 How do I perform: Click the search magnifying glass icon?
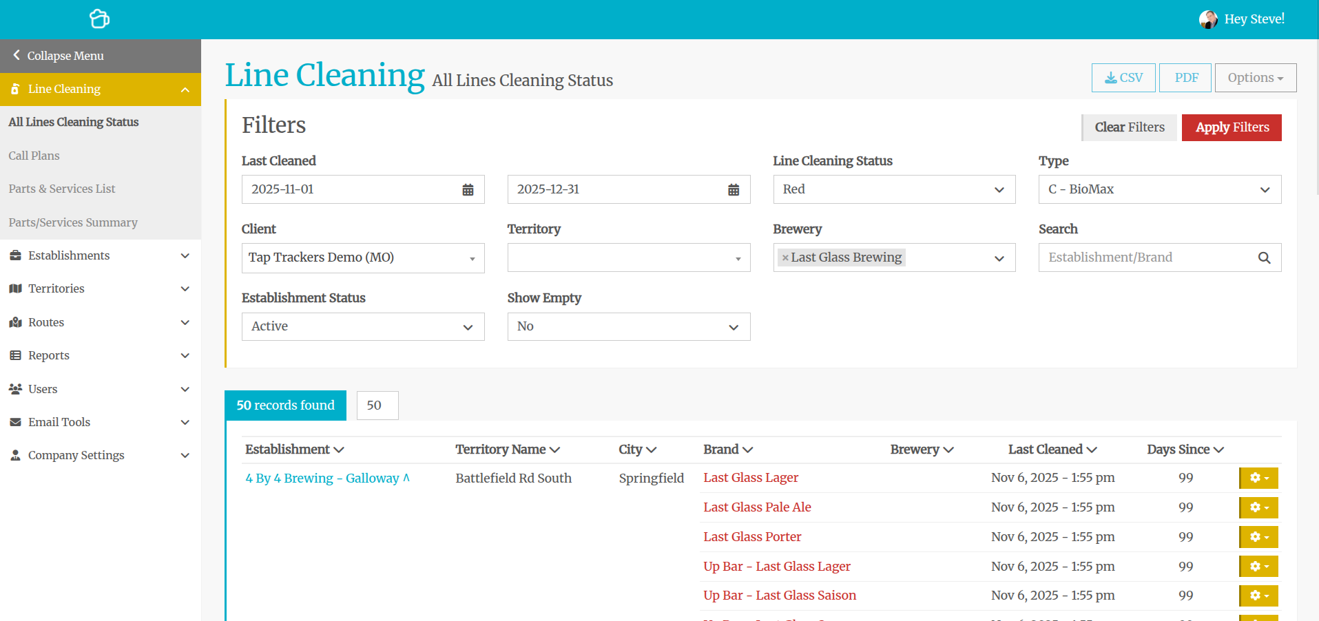click(x=1264, y=258)
